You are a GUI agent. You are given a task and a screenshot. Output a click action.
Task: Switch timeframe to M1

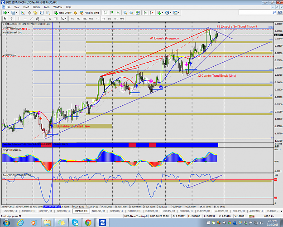pyautogui.click(x=72, y=19)
